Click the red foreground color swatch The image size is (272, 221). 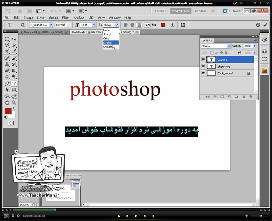[x=8, y=111]
